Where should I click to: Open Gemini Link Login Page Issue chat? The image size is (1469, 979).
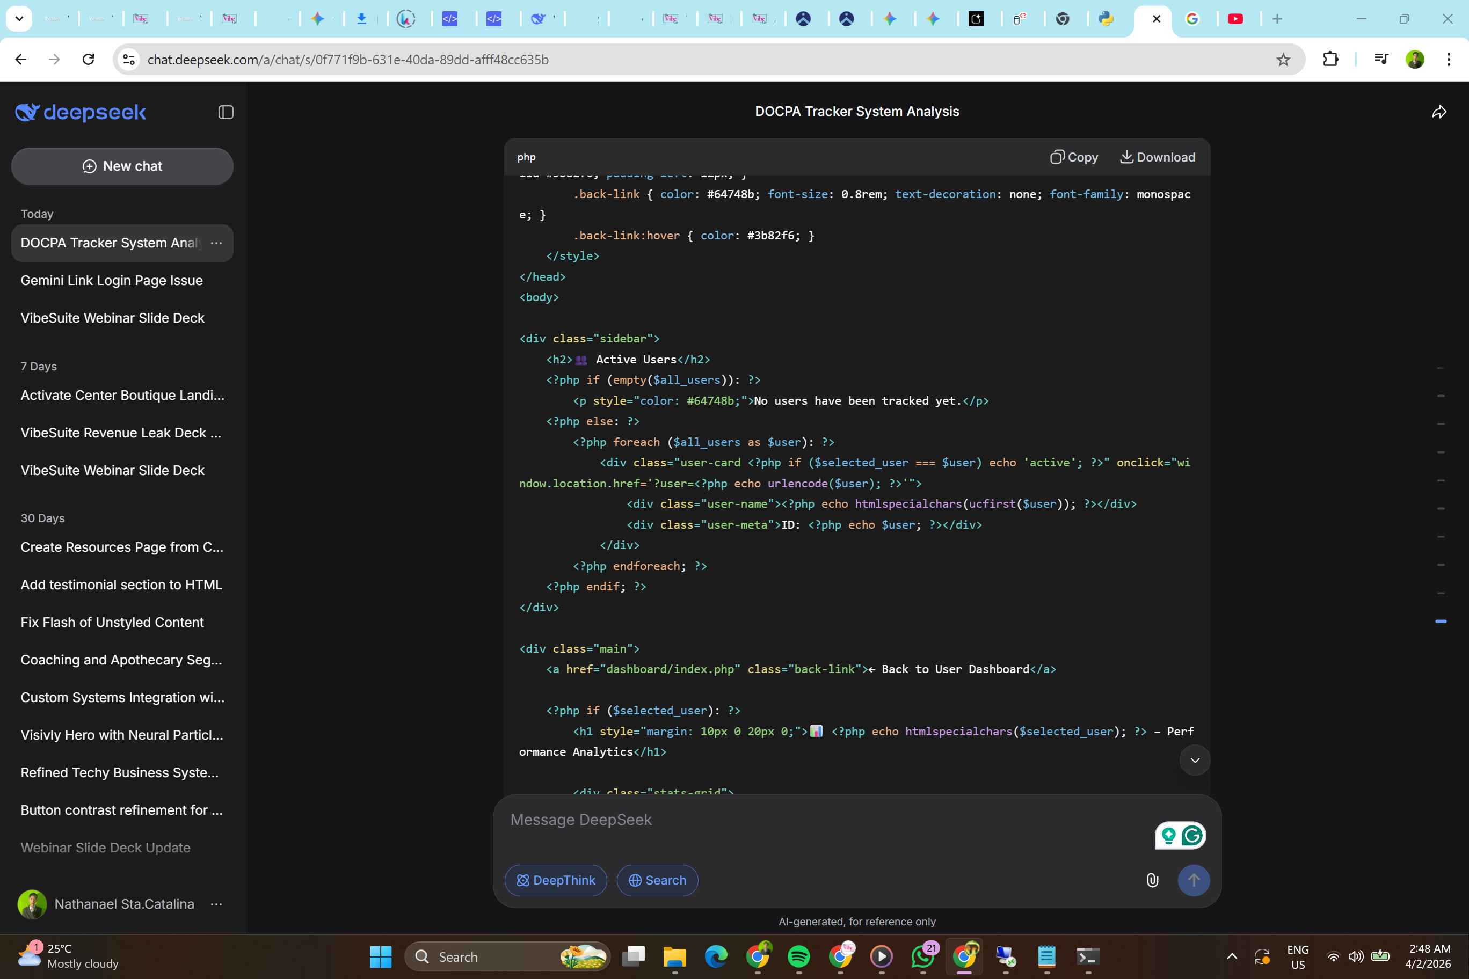(x=112, y=280)
